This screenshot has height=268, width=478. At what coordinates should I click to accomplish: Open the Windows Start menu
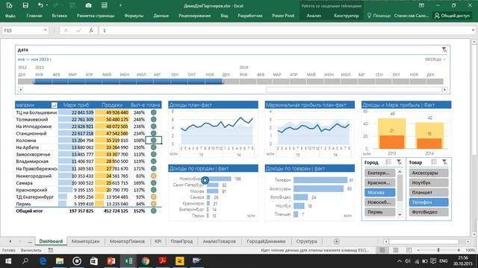click(x=8, y=261)
